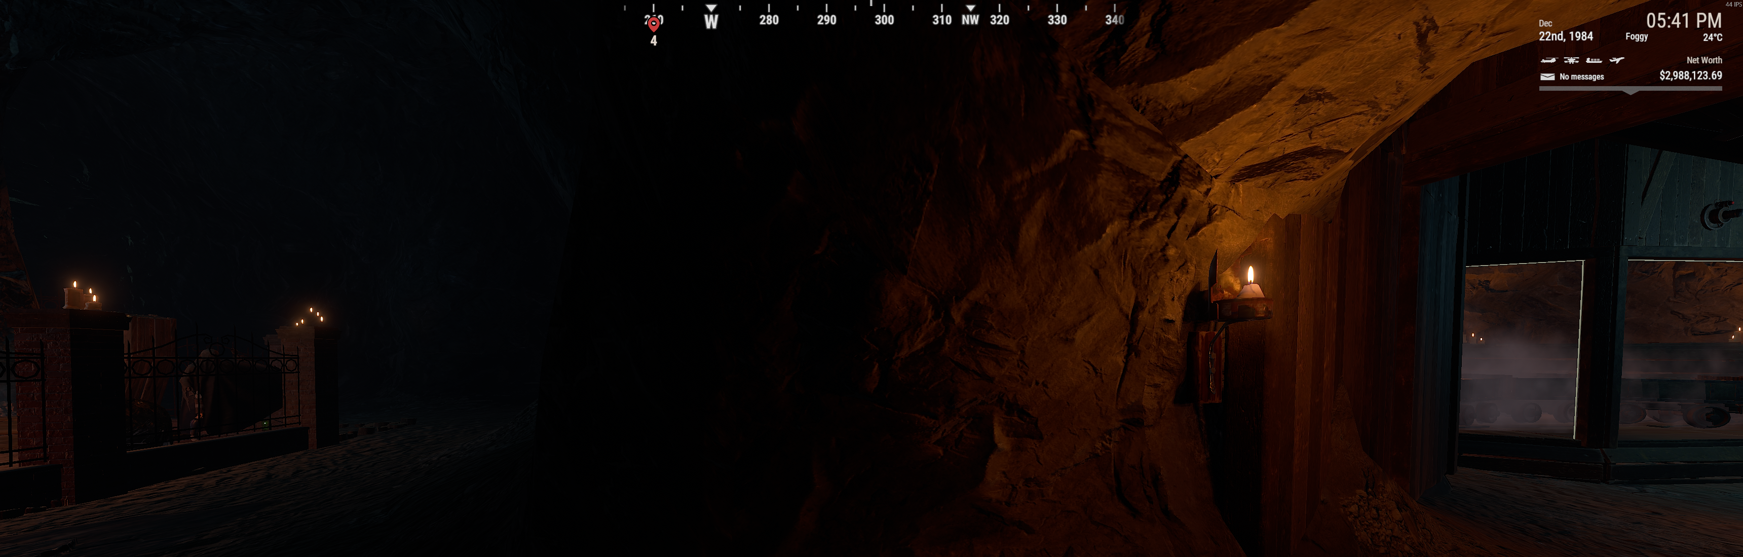The image size is (1743, 557).
Task: Click the NW heading marker on compass
Action: coord(970,20)
